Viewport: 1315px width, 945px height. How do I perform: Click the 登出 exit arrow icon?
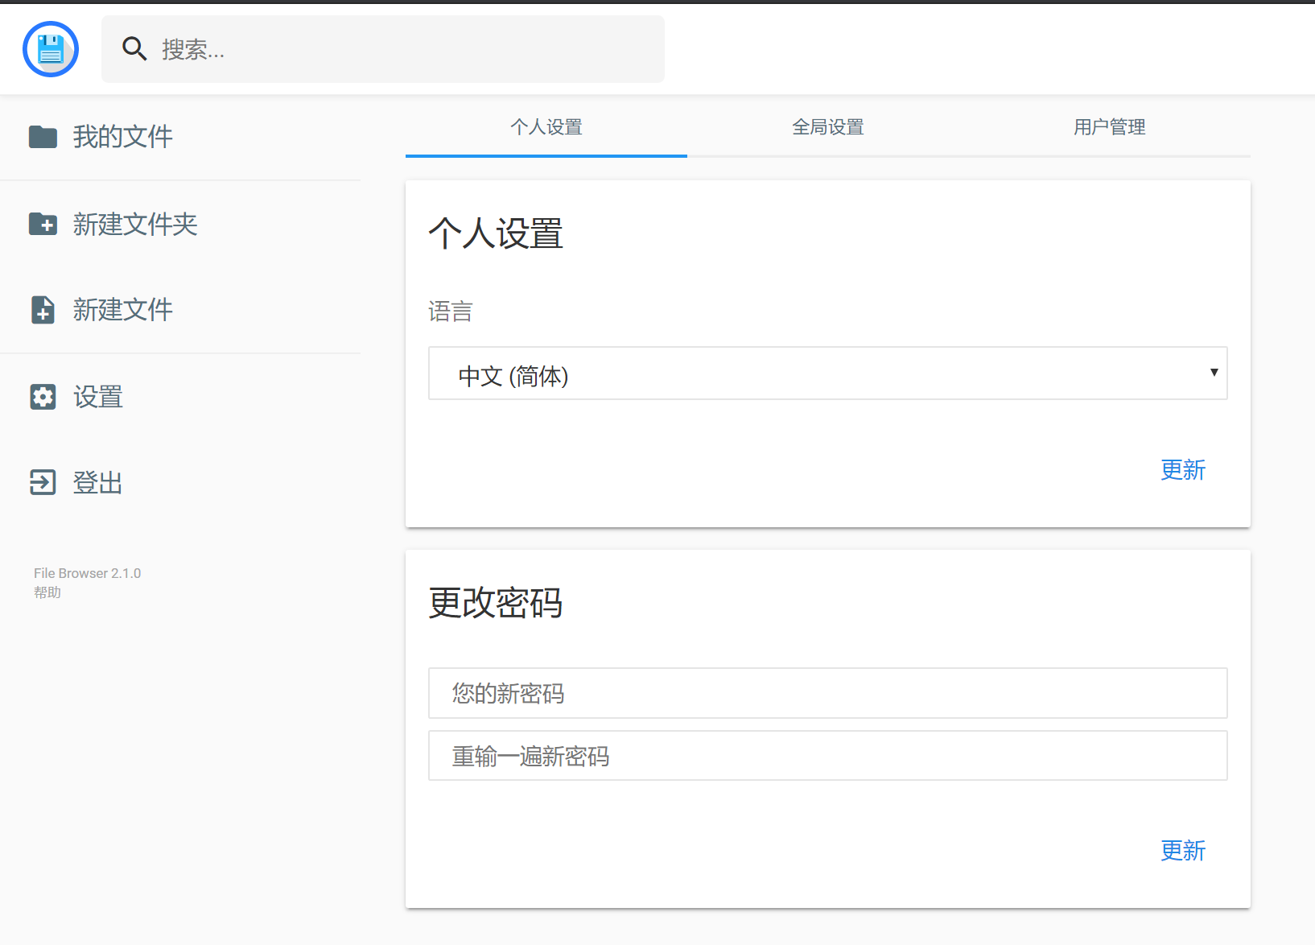[x=43, y=482]
